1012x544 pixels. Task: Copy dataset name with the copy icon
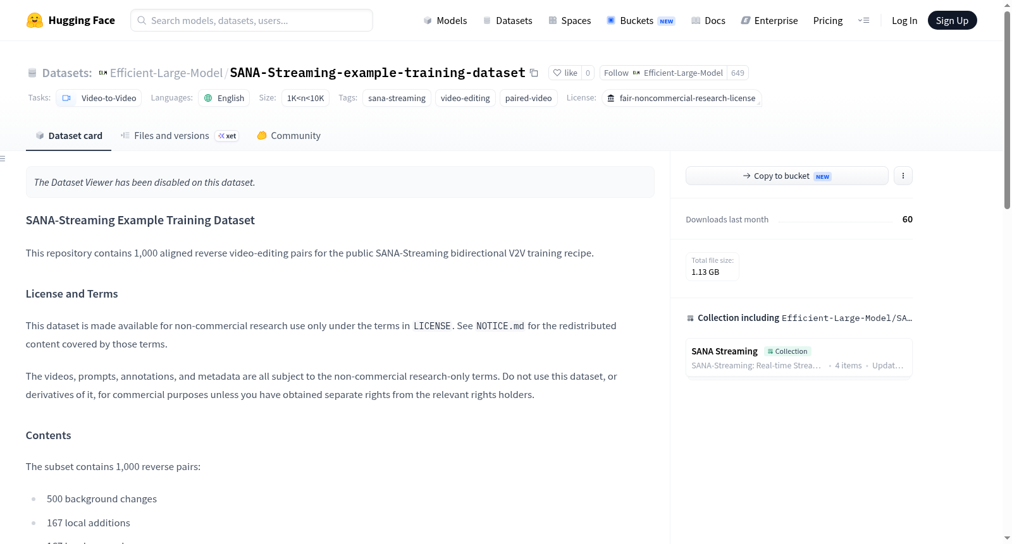[x=534, y=73]
